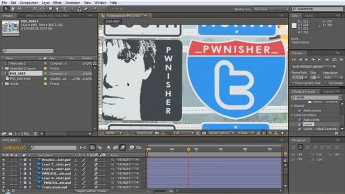Toggle the composition viewer lock icon
This screenshot has width=345, height=194.
click(x=103, y=16)
